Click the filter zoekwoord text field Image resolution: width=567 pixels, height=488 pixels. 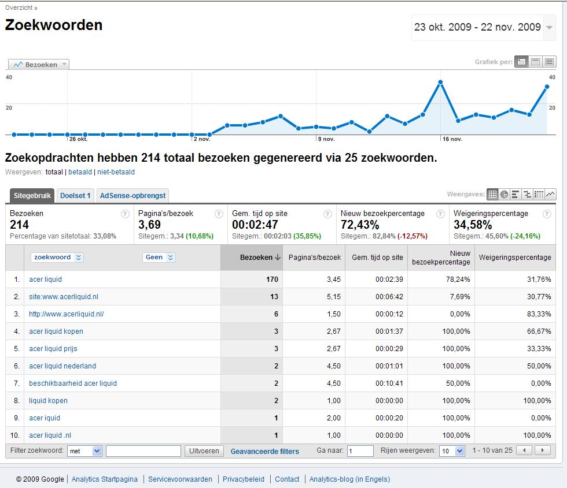143,451
